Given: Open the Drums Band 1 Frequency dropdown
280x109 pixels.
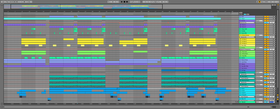Looking at the screenshot, I should pyautogui.click(x=247, y=49).
